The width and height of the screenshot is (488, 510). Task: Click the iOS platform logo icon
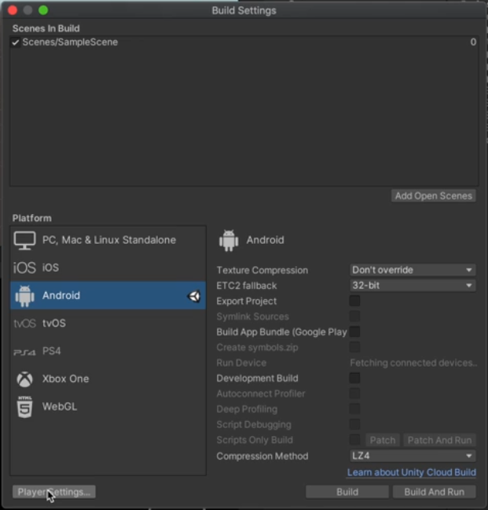click(x=24, y=268)
